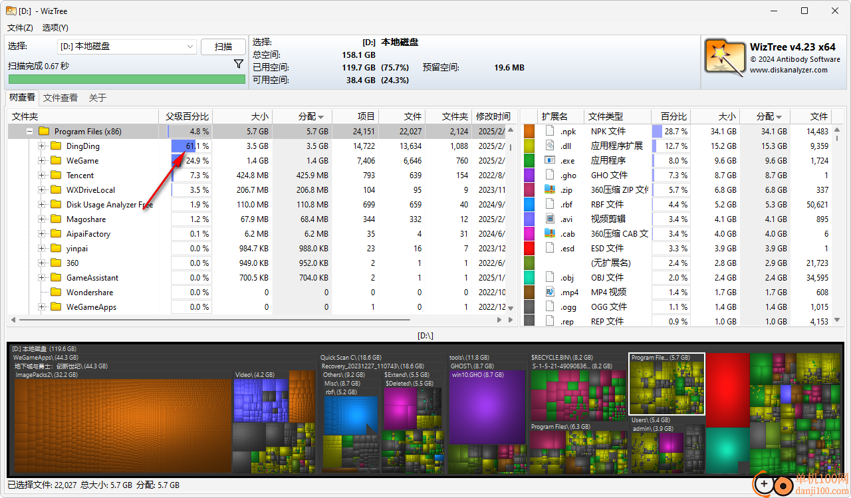The width and height of the screenshot is (851, 498).
Task: Click the .mp4 video file icon
Action: point(550,292)
